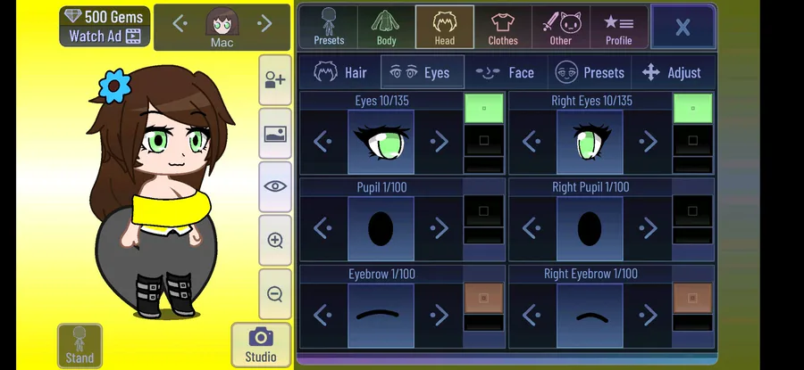Pick the green Eyes color swatch
The height and width of the screenshot is (370, 804).
484,108
